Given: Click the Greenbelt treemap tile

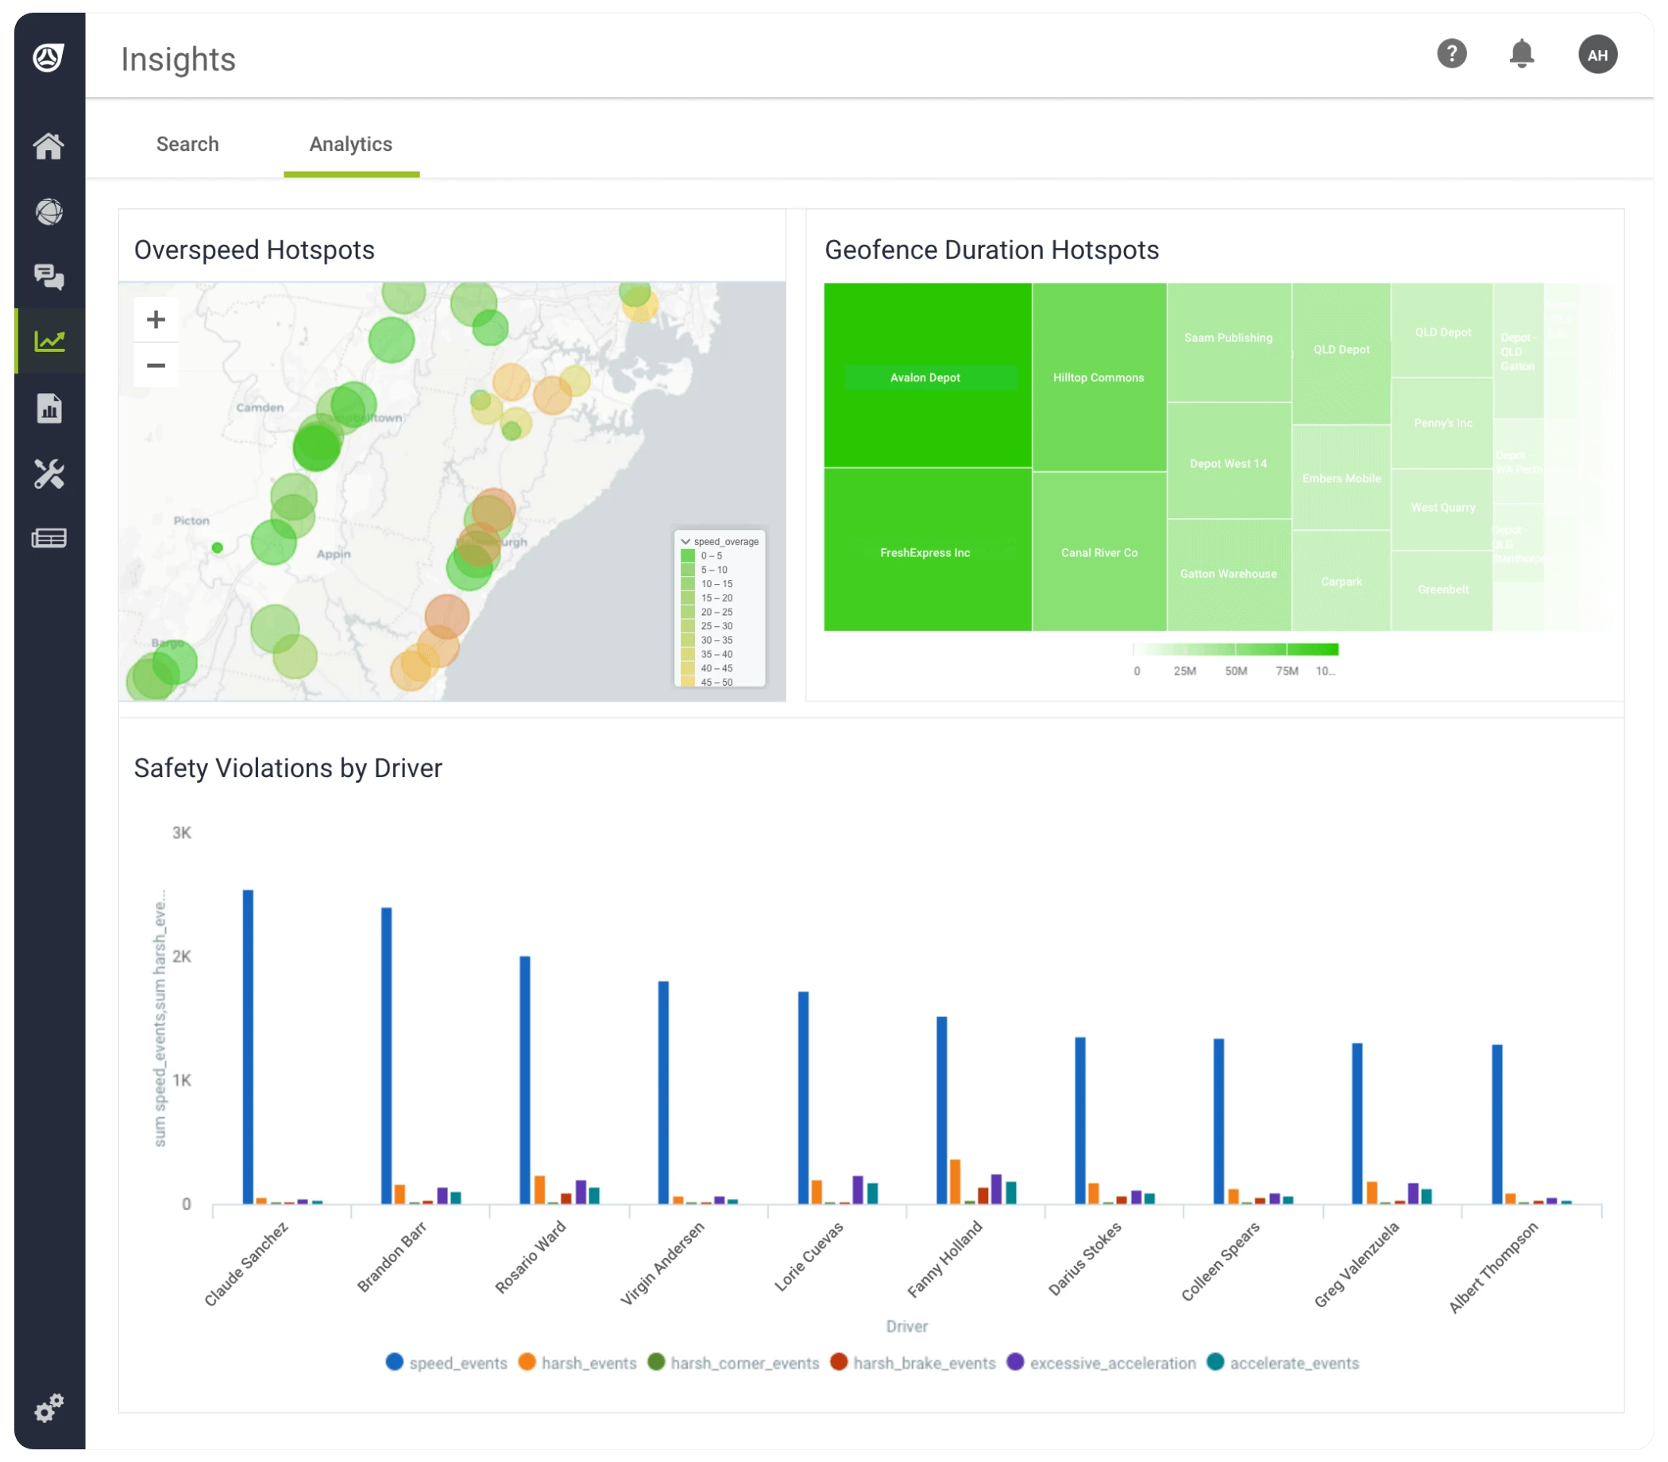Looking at the screenshot, I should coord(1442,590).
